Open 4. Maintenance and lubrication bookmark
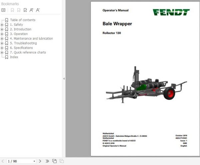The height and width of the screenshot is (165, 200). pos(31,38)
